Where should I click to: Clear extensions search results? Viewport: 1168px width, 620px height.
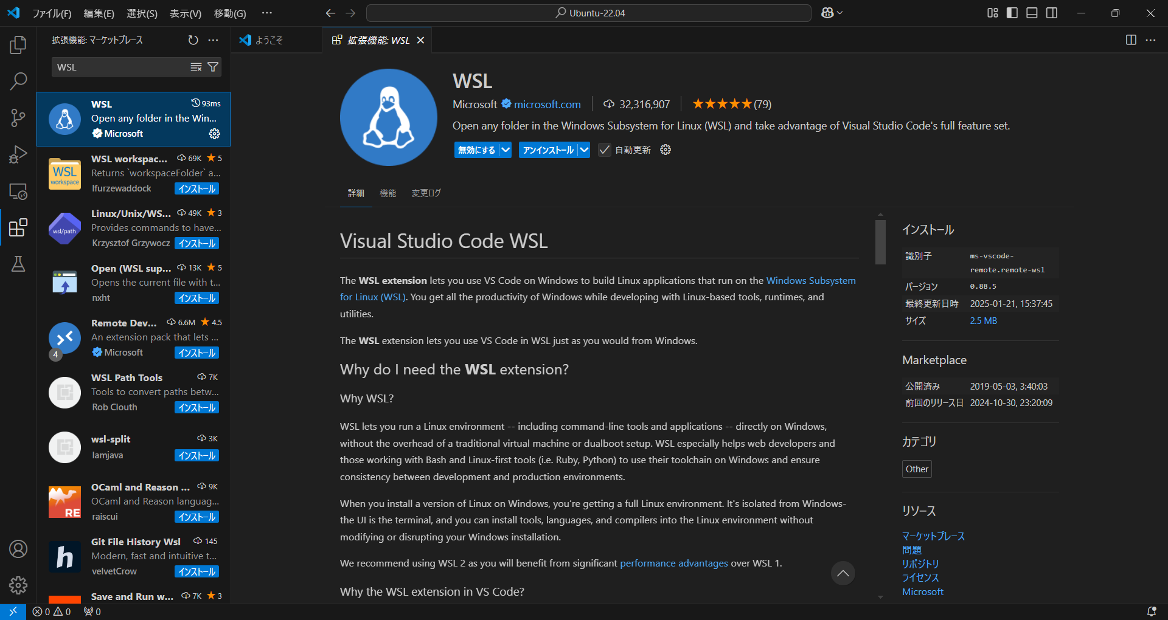(196, 67)
